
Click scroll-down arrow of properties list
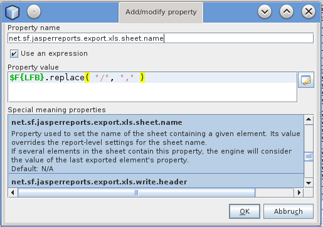[309, 183]
